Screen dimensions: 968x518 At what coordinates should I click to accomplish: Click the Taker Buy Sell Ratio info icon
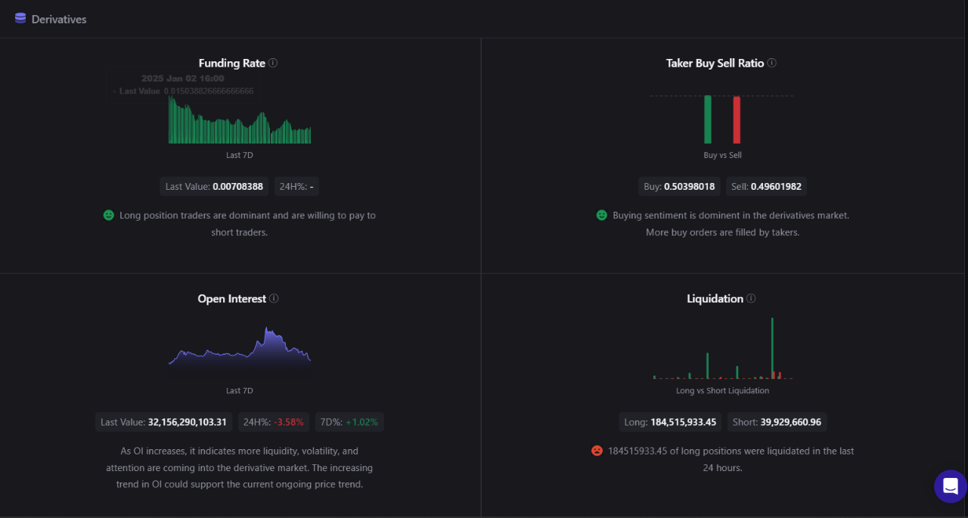tap(771, 63)
